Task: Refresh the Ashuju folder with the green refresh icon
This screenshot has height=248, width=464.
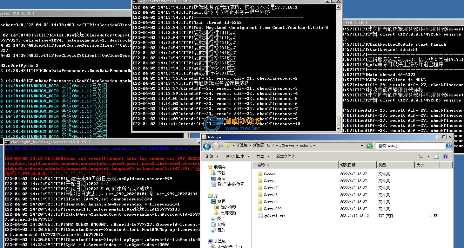Action: (370, 146)
